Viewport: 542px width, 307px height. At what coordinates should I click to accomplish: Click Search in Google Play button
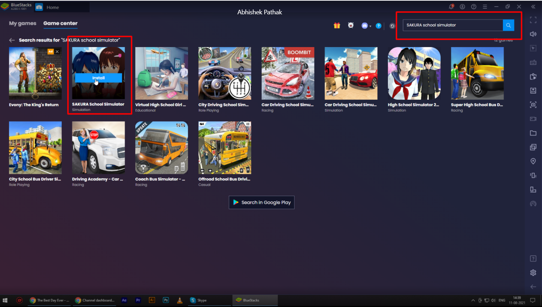[x=262, y=202]
